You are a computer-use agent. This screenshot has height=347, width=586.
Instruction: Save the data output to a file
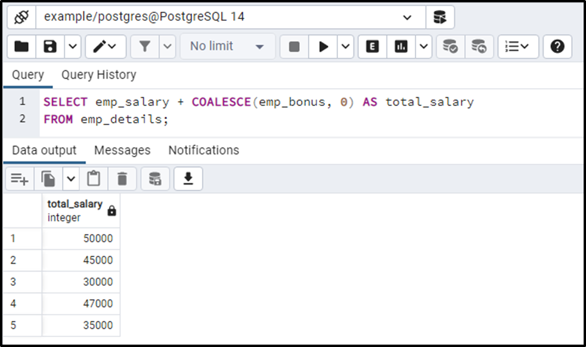click(188, 179)
